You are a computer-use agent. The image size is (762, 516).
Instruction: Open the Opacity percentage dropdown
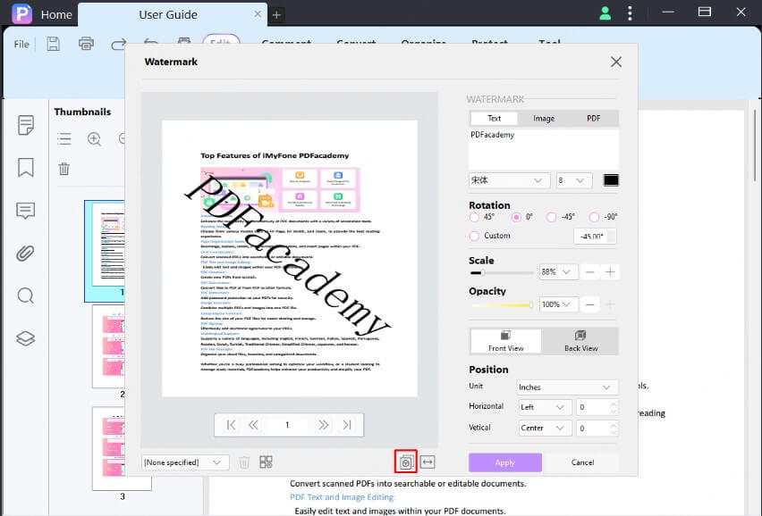coord(558,304)
